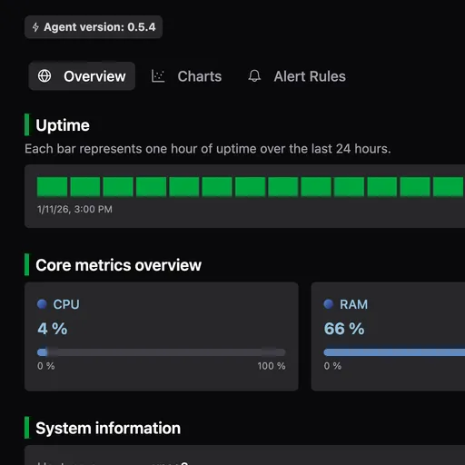Click the '0 %' label under CPU bar
465x465 pixels.
(46, 366)
